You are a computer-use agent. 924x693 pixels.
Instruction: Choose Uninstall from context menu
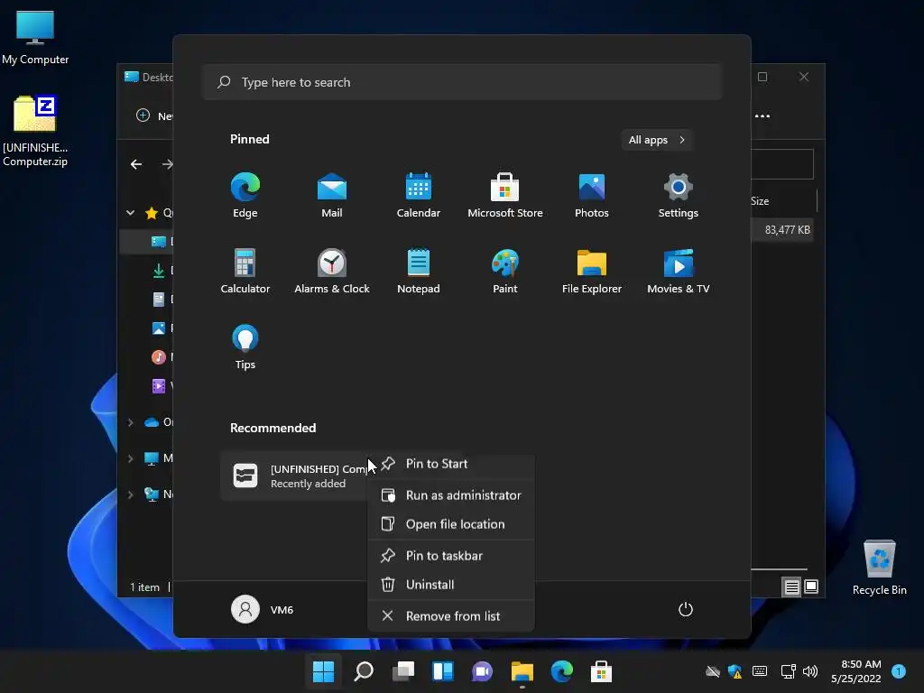point(451,585)
